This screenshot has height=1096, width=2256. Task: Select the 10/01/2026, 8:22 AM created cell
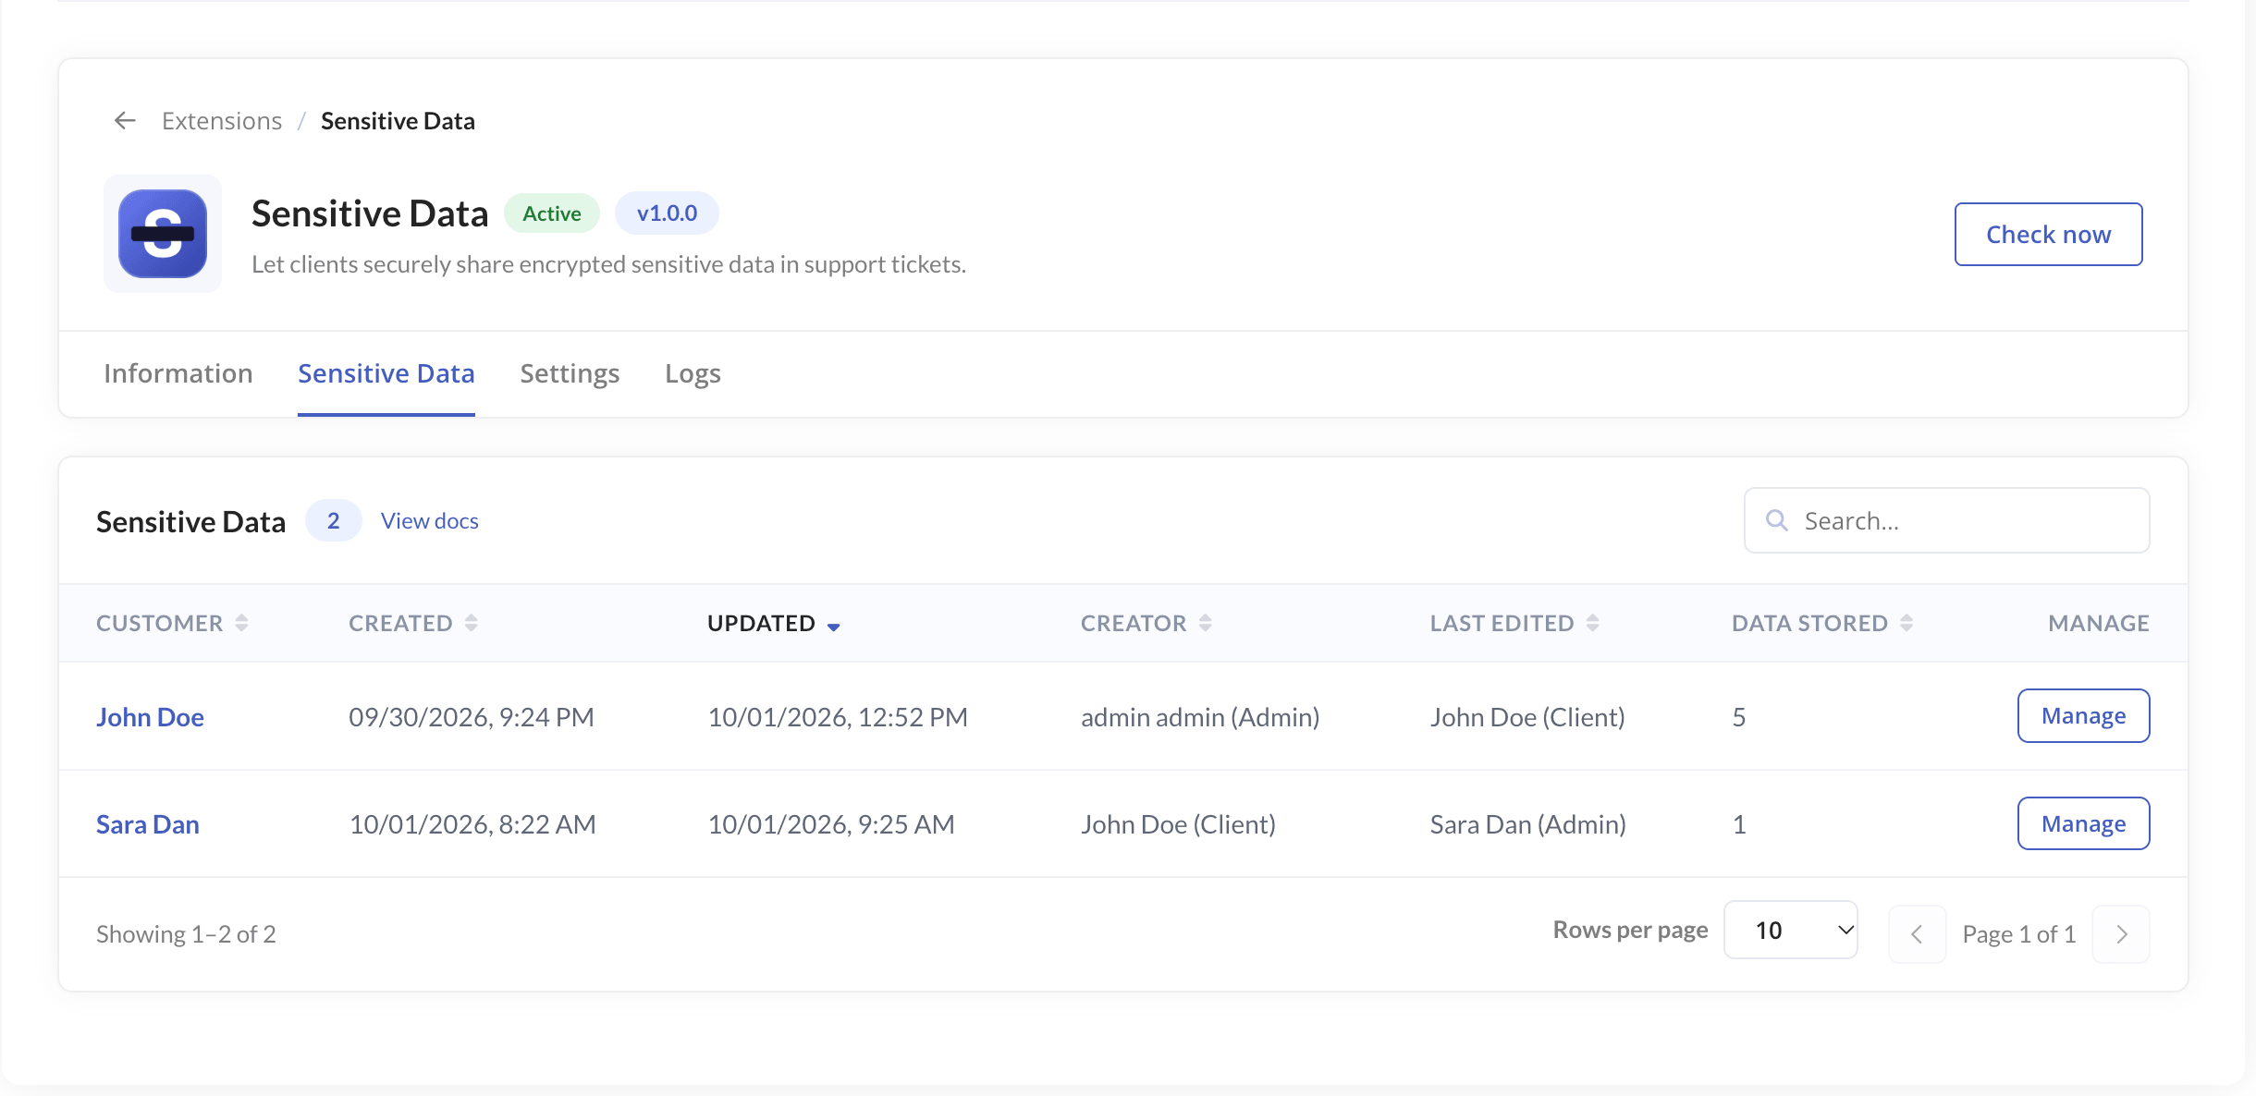click(x=472, y=824)
